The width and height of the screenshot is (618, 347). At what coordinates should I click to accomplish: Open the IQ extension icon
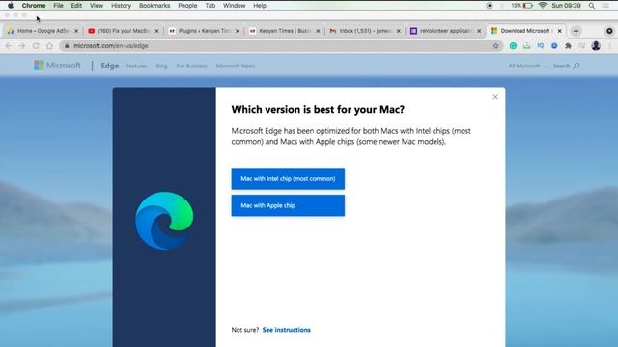click(541, 46)
